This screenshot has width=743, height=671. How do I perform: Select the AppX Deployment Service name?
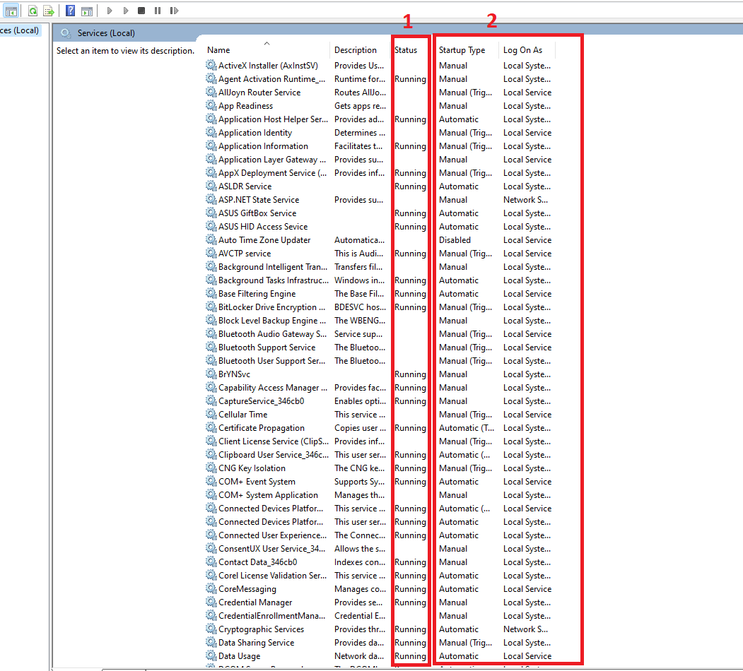(x=272, y=173)
